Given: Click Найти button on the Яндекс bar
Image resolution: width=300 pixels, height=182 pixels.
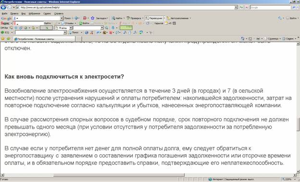Looking at the screenshot, I should (x=48, y=23).
